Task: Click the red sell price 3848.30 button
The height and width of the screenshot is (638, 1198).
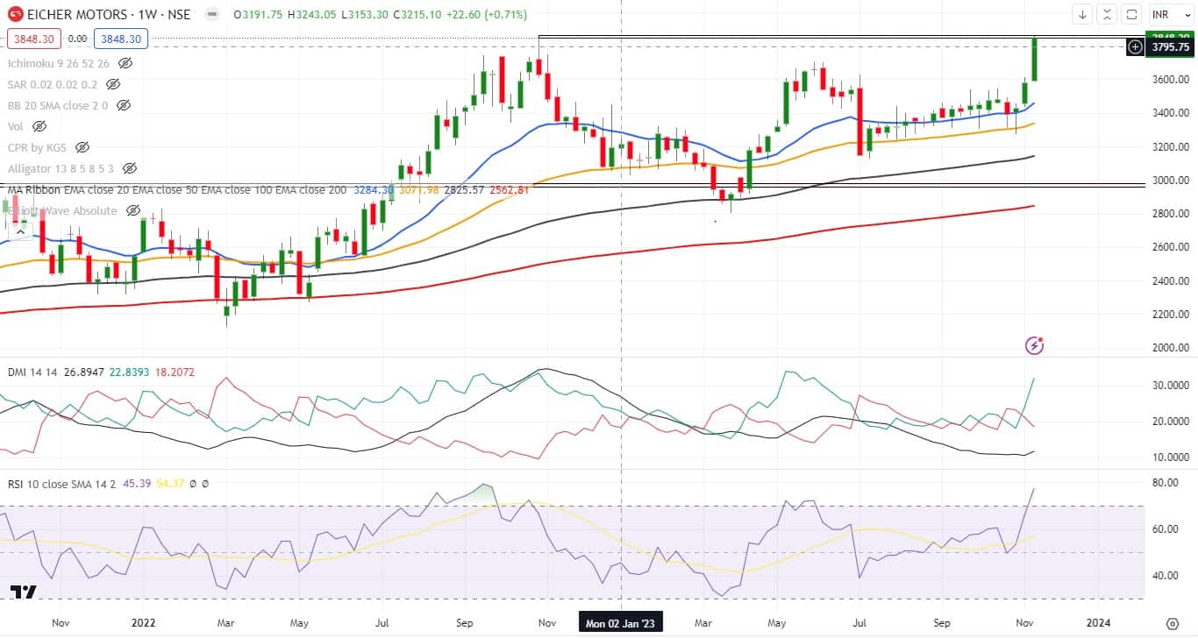Action: (x=33, y=39)
